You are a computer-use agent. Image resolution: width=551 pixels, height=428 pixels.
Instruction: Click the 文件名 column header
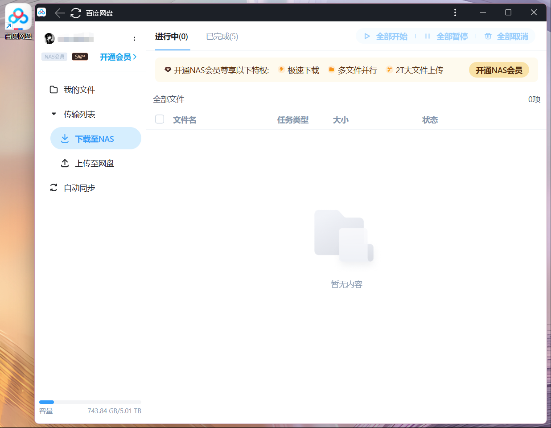[185, 120]
